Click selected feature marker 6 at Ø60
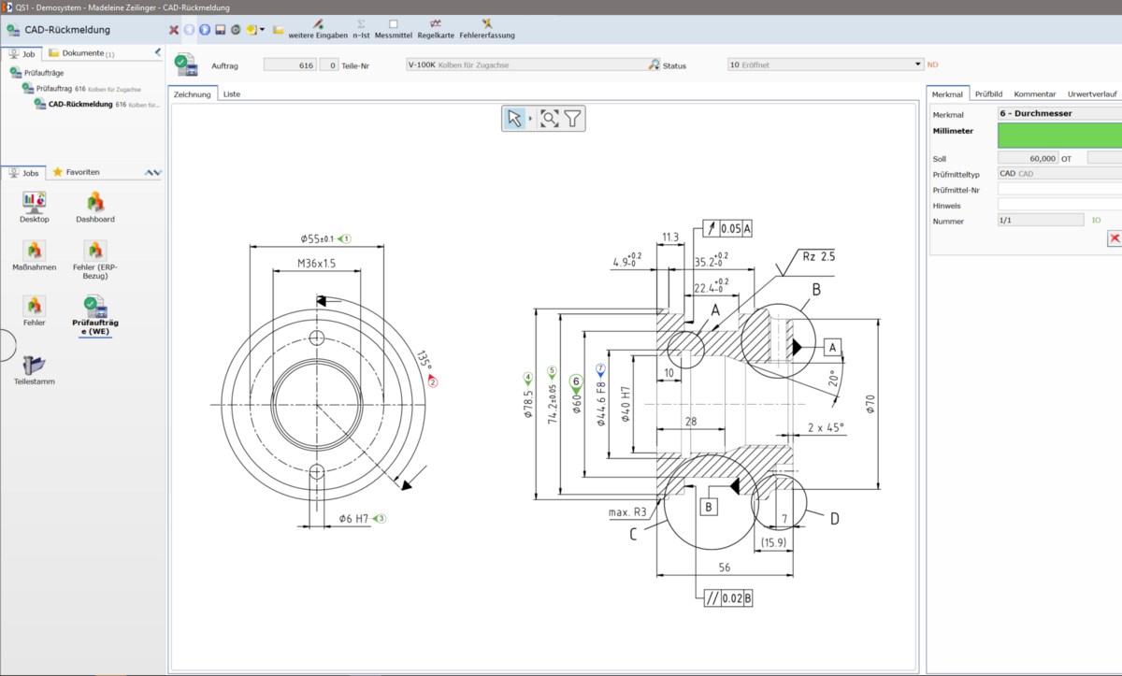Image resolution: width=1122 pixels, height=676 pixels. 576,382
